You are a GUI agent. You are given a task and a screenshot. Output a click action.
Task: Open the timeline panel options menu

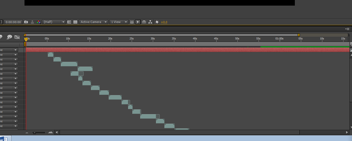[x=347, y=29]
